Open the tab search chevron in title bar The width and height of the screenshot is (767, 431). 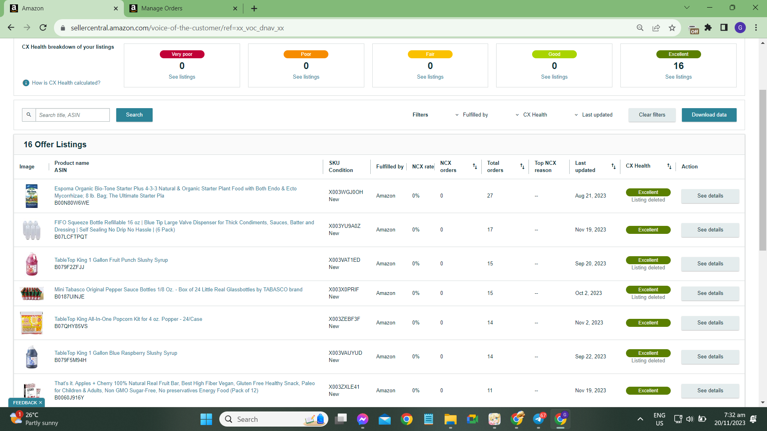(687, 8)
